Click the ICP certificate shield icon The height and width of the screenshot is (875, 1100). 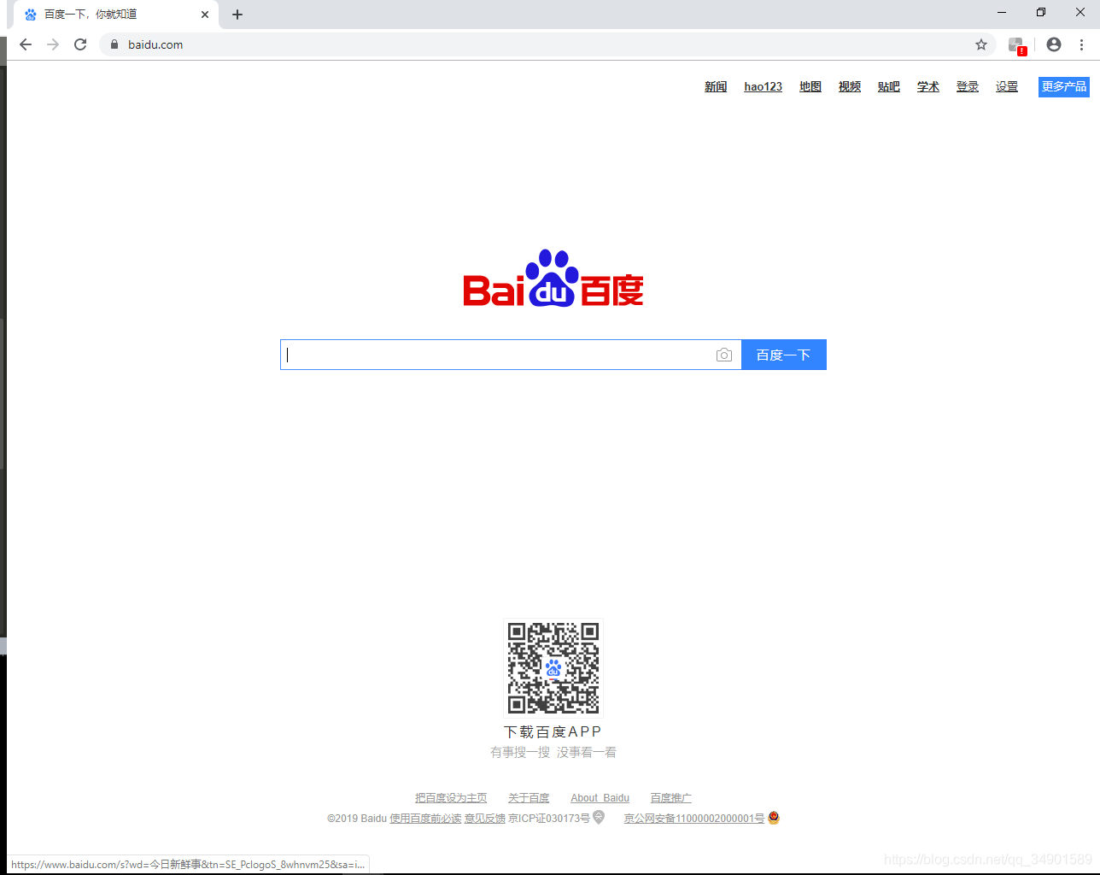coord(599,818)
